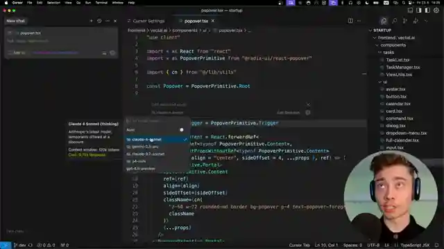Screen dimensions: 444x249
Task: Select claude-3.7-sonnet model
Action: pos(157,154)
